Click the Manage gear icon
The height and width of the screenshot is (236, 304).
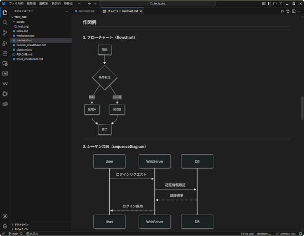click(5, 226)
